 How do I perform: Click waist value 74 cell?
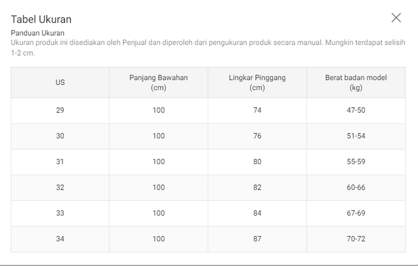pos(257,110)
